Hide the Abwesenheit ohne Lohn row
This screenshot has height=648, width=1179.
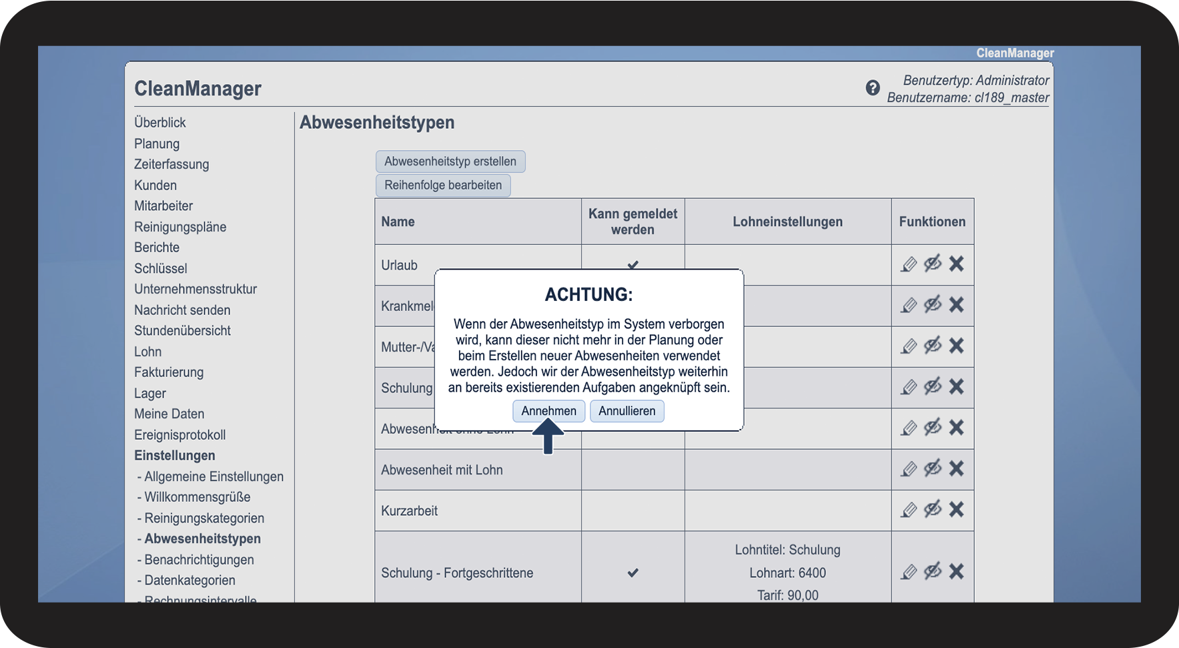tap(933, 427)
